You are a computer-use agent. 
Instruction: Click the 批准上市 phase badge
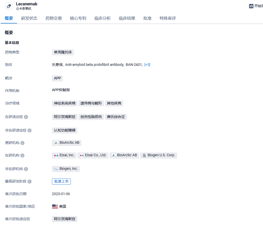pos(61,181)
